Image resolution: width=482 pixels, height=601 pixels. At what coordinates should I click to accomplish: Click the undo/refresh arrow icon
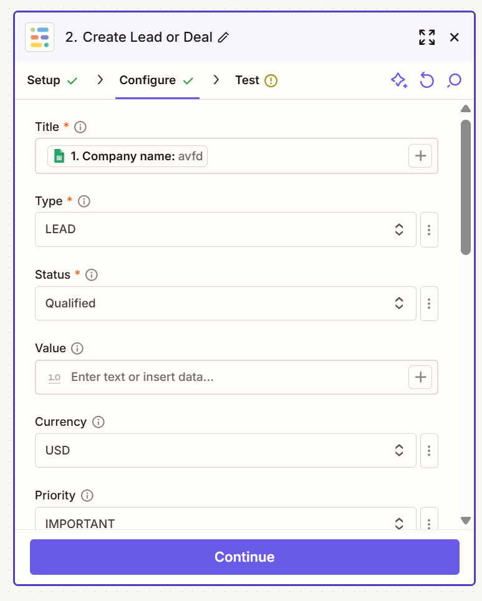click(427, 80)
